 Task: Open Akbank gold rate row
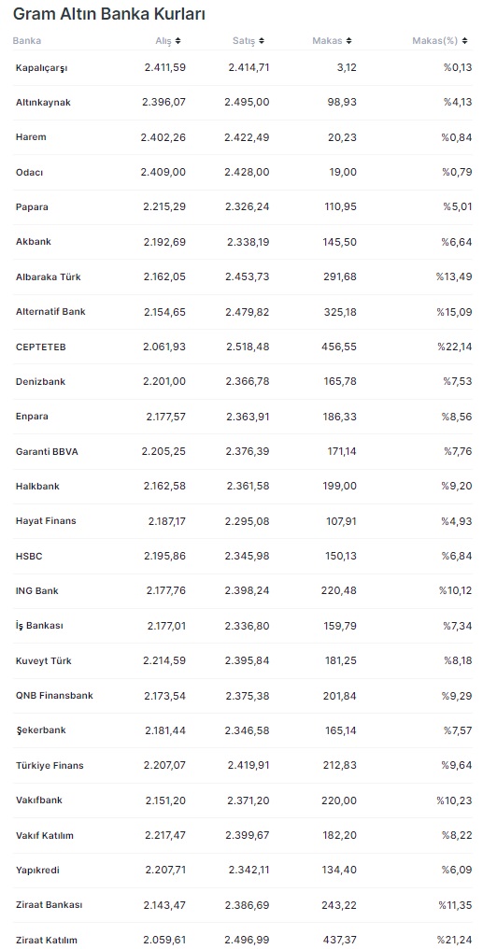tap(243, 242)
